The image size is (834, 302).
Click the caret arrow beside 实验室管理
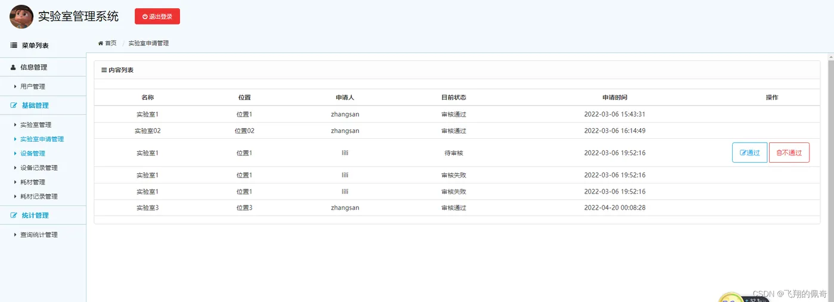(x=15, y=125)
